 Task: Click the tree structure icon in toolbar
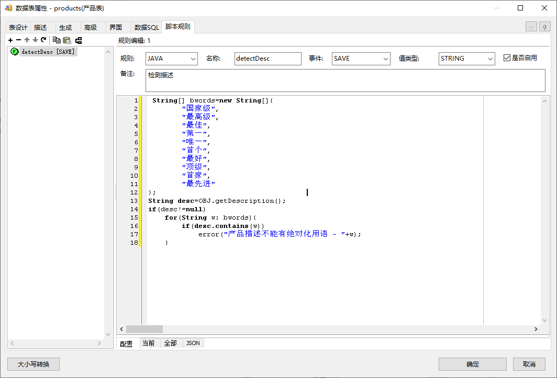(79, 40)
